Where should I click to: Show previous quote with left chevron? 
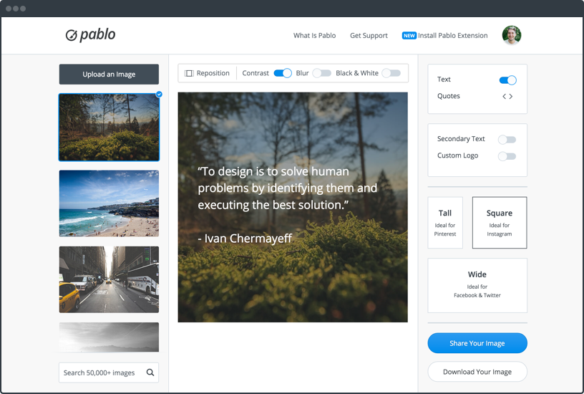click(x=504, y=96)
